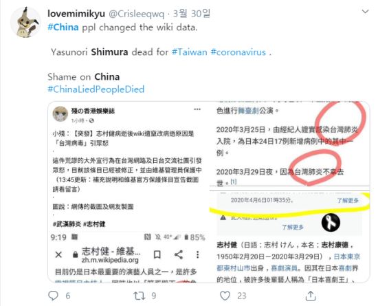Click the share icon in browser screenshot
Viewport: 378px width, 306px height.
point(179,254)
